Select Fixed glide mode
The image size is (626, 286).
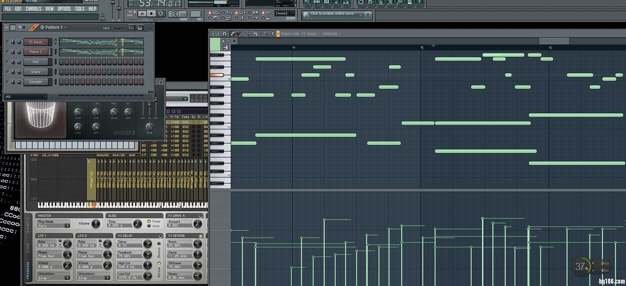click(149, 222)
